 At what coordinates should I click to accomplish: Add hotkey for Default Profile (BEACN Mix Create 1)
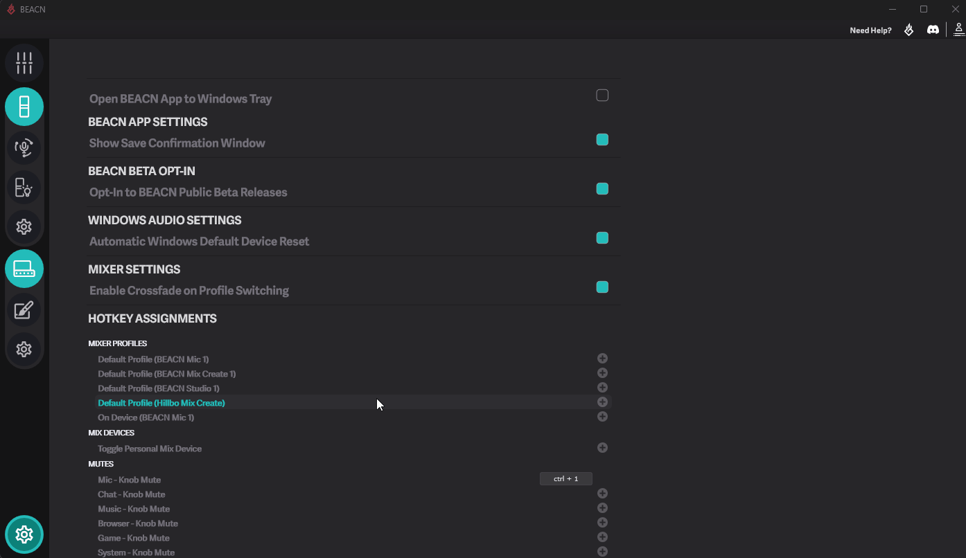click(602, 373)
